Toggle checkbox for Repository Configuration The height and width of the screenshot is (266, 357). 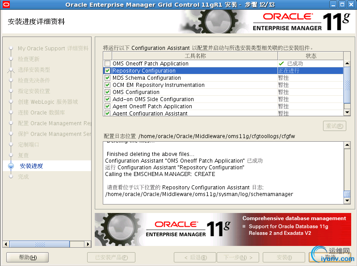click(x=107, y=70)
